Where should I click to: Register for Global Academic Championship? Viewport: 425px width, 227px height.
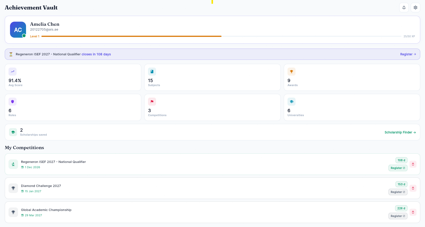tap(398, 216)
